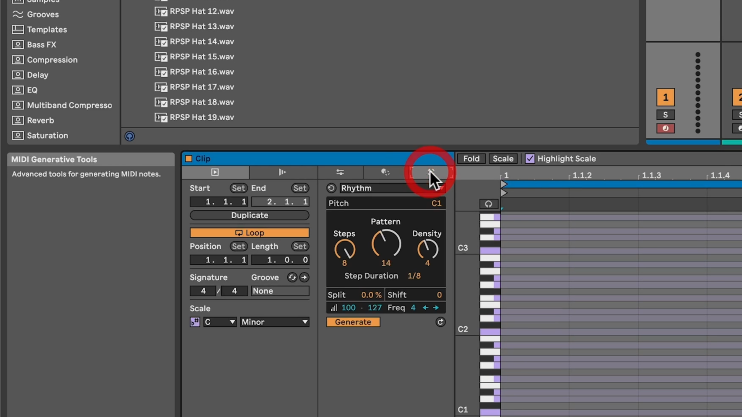742x417 pixels.
Task: Open the scale root note C dropdown
Action: click(x=220, y=322)
